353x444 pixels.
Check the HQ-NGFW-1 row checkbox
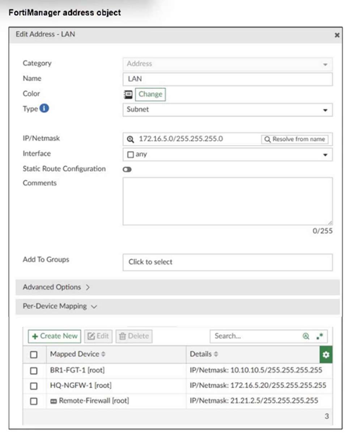point(34,386)
